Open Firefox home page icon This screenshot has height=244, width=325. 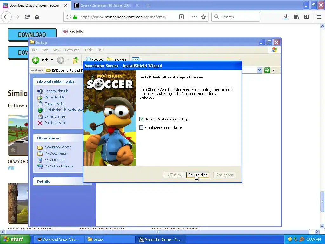coord(37,17)
